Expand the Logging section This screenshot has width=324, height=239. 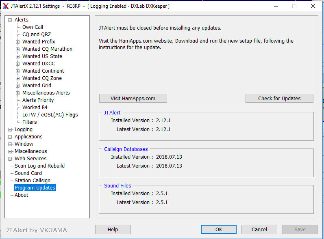[x=10, y=129]
